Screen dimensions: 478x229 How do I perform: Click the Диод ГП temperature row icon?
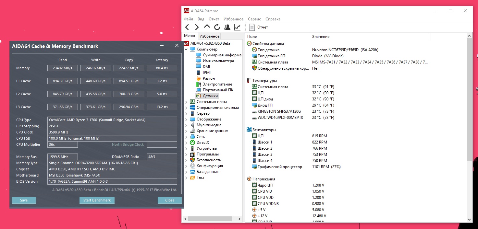(254, 105)
